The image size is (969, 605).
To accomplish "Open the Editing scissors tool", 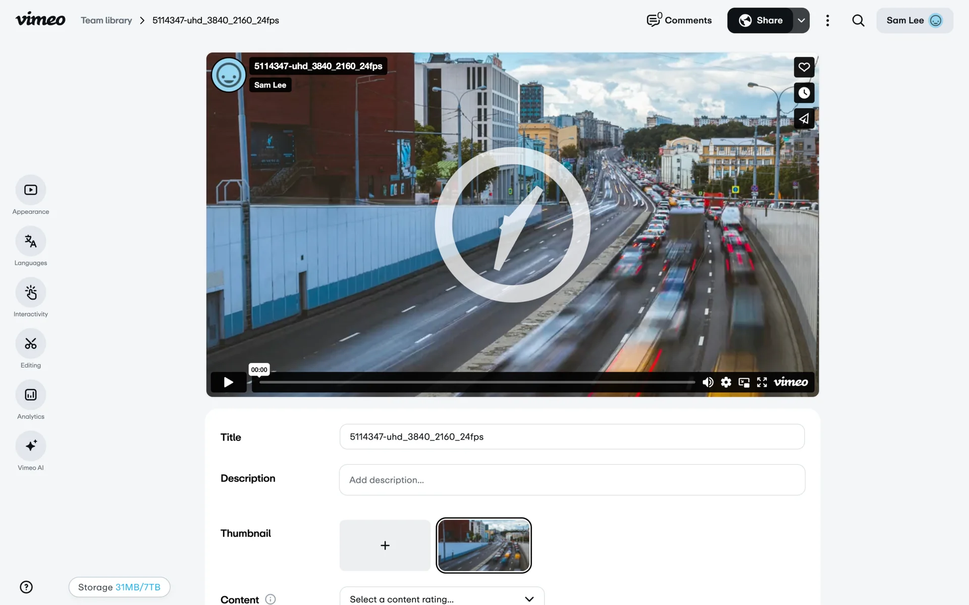I will [31, 344].
